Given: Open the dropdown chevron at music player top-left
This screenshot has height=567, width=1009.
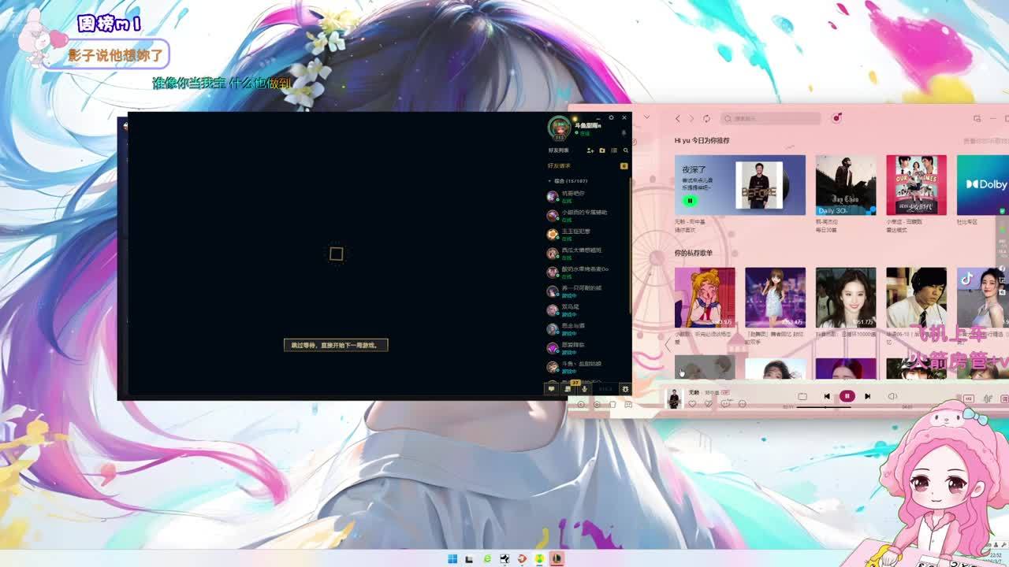Looking at the screenshot, I should (647, 118).
